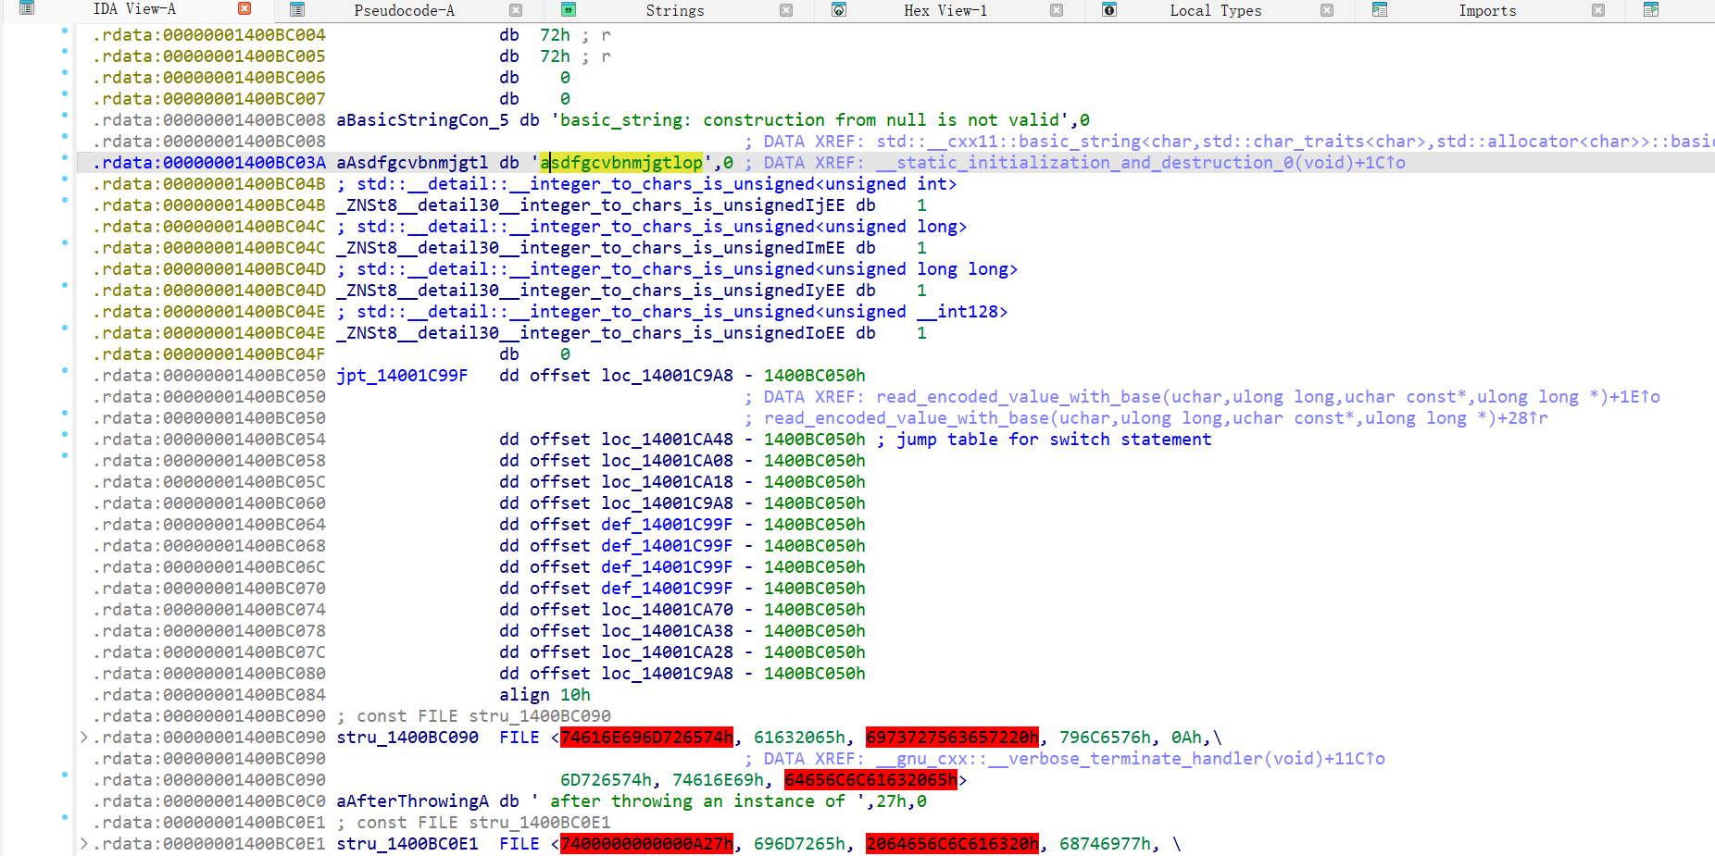This screenshot has width=1715, height=856.
Task: Select the _ZNSt8__detail30__integer_to_chars_is_unsignedIoEE symbol
Action: click(591, 333)
